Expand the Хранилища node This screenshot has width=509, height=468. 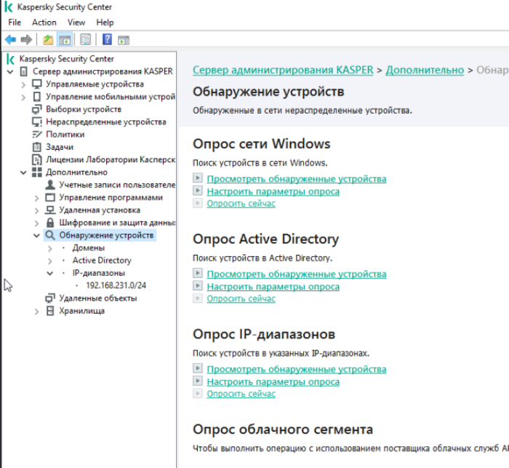tap(36, 312)
